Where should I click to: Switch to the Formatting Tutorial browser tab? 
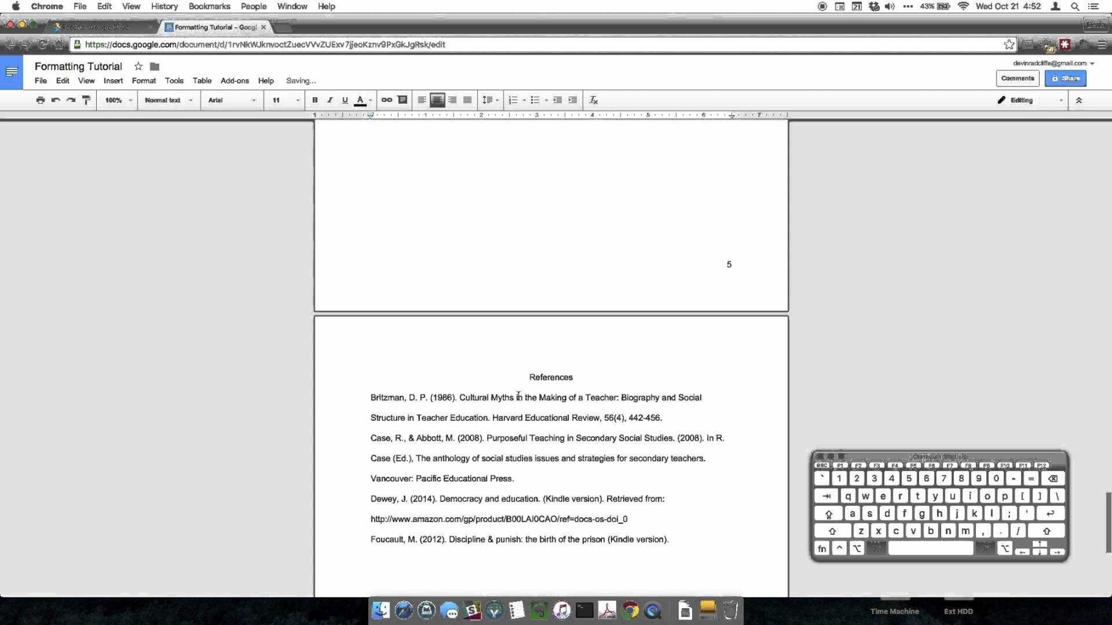coord(213,27)
